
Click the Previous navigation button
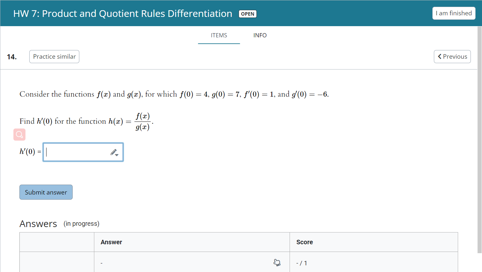452,56
